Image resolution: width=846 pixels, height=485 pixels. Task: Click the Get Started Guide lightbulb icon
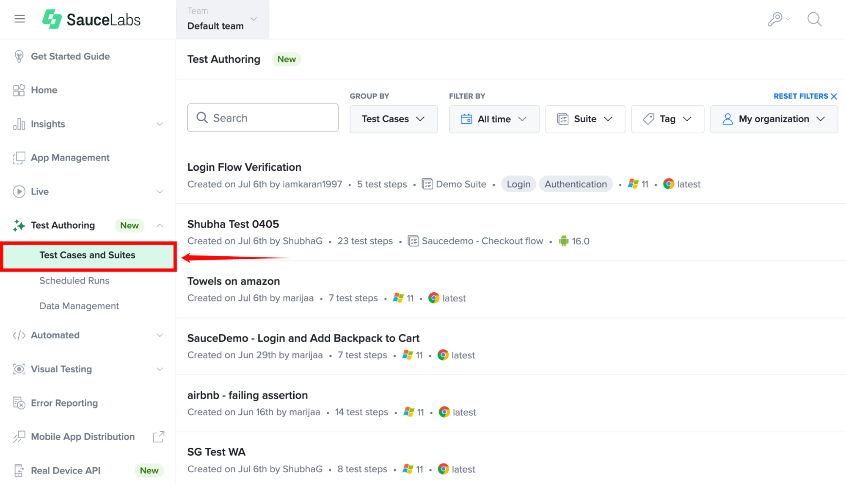[x=19, y=56]
